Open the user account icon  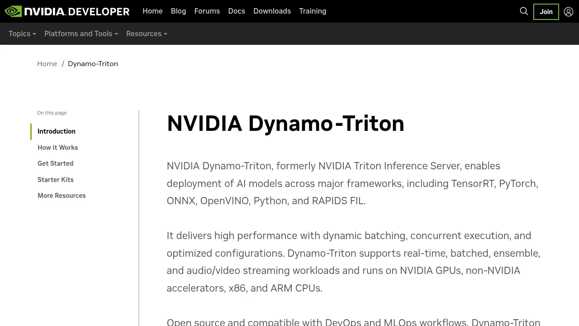569,12
